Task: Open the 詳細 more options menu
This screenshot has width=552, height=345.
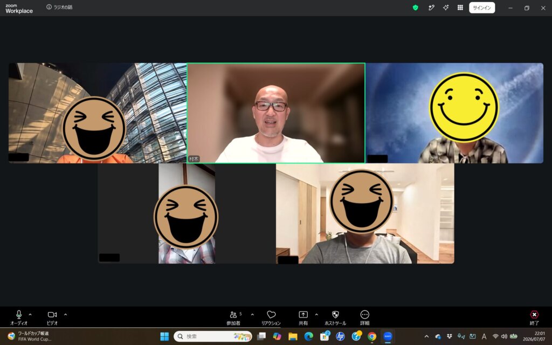Action: tap(365, 318)
